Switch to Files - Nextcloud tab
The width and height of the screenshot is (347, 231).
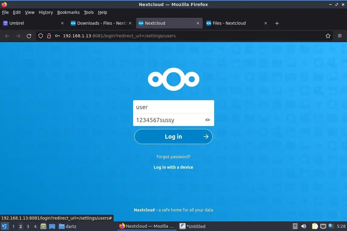(237, 23)
